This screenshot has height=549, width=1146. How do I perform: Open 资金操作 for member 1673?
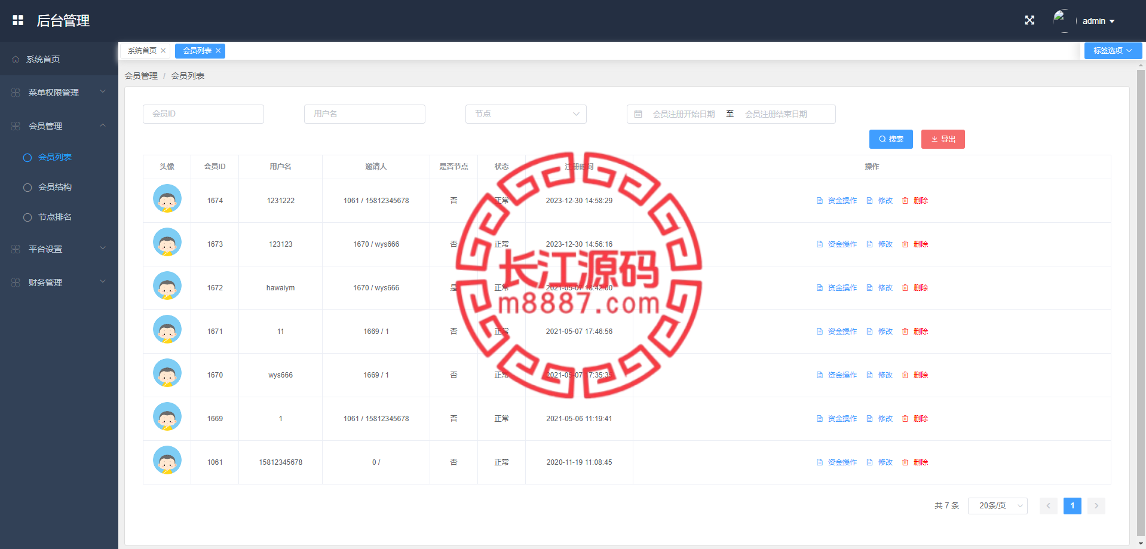click(836, 244)
